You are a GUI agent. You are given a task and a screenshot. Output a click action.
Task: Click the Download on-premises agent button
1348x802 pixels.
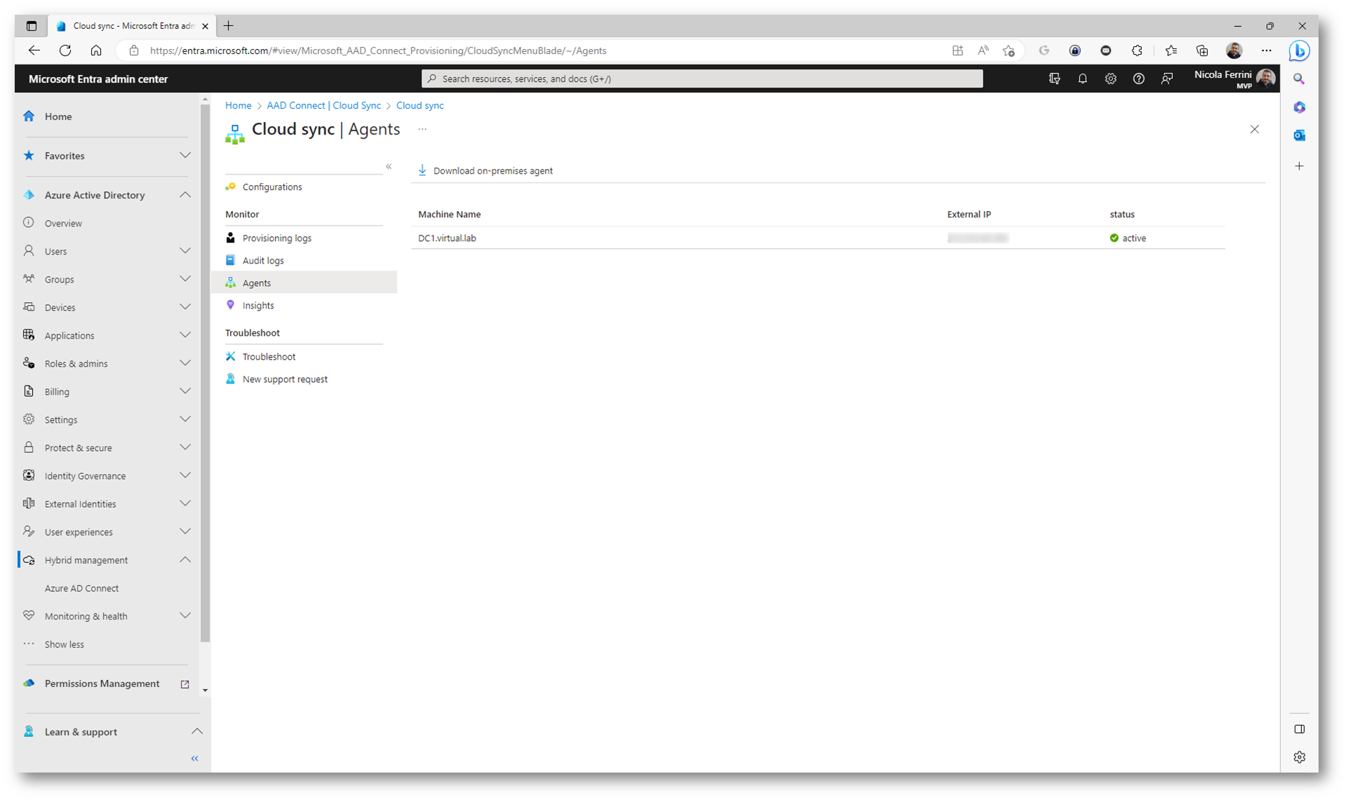[x=485, y=170]
